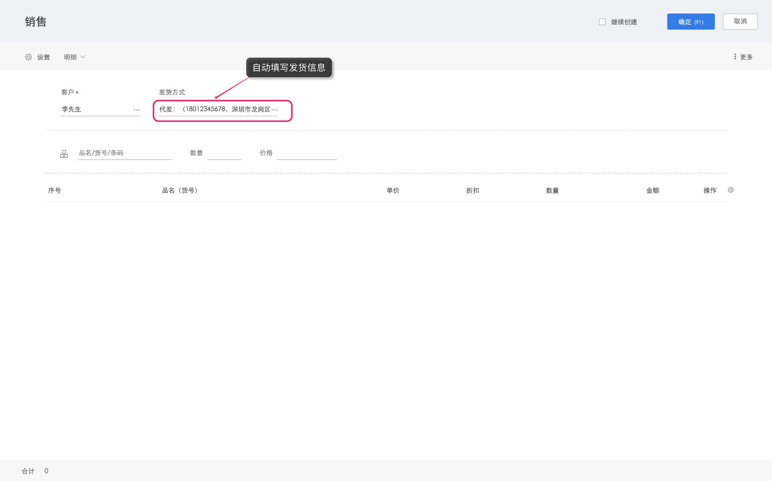Viewport: 772px width, 481px height.
Task: Open the product category picker icon
Action: 64,154
